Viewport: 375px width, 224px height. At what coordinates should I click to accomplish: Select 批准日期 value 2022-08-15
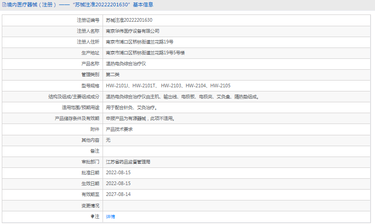click(118, 173)
